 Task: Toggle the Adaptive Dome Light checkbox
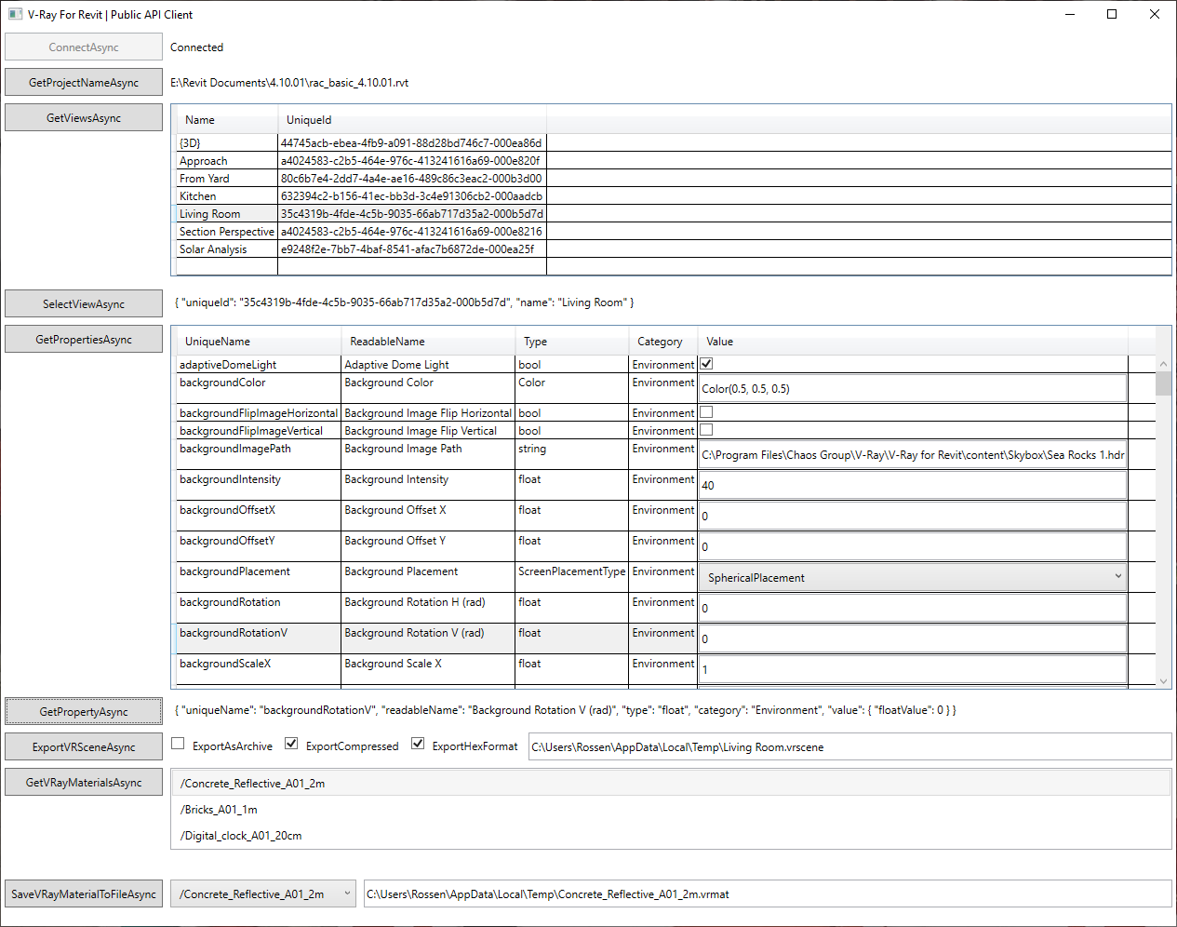point(706,364)
